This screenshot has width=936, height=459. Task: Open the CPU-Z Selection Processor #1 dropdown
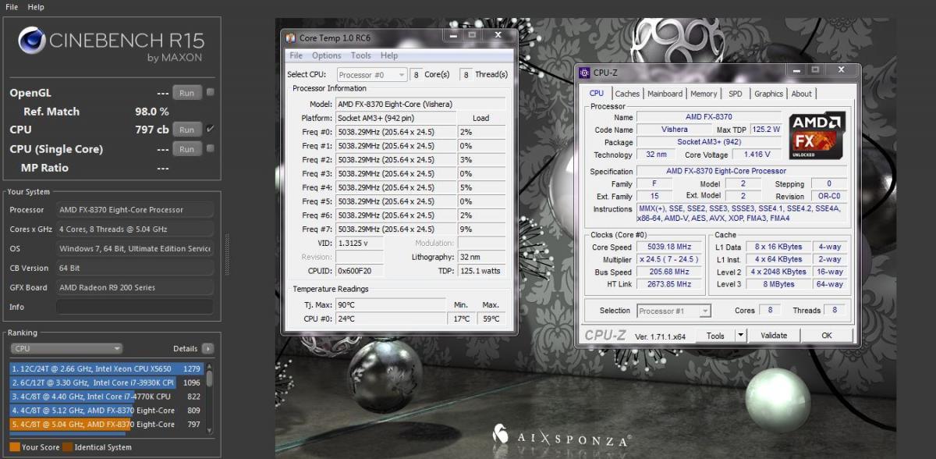coord(673,311)
